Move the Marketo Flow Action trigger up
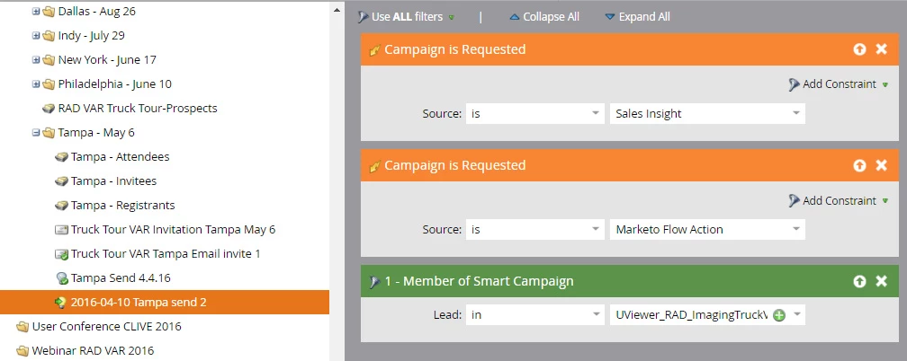Image resolution: width=907 pixels, height=361 pixels. click(x=860, y=165)
